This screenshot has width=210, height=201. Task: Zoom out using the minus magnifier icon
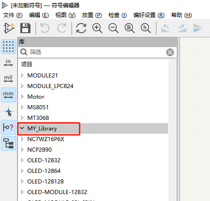coord(114,28)
